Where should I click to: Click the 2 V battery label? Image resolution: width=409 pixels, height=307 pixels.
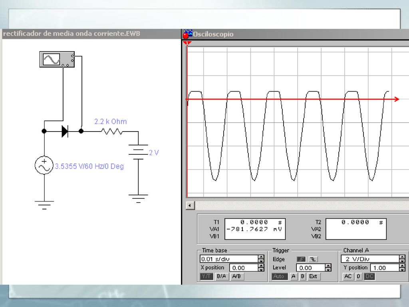click(x=154, y=153)
